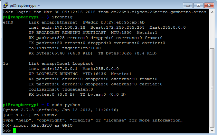This screenshot has height=135, width=217.
Task: Click the scrollbar up arrow
Action: pos(212,12)
